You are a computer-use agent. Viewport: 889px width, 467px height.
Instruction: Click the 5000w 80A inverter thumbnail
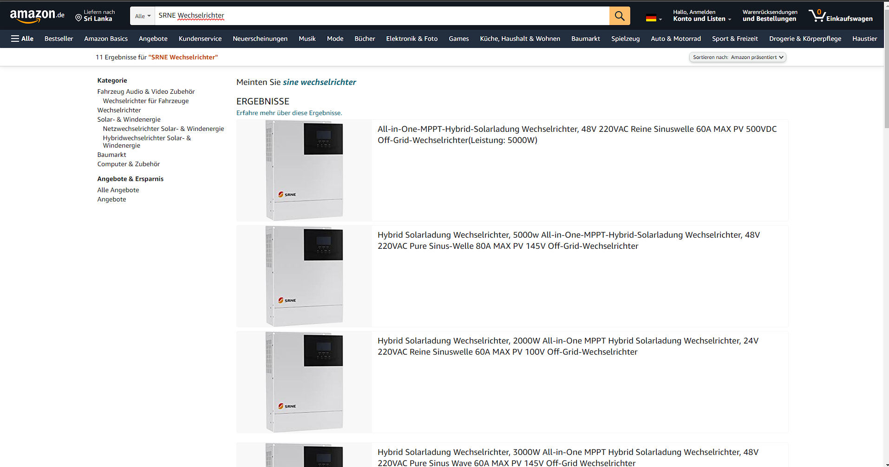click(304, 276)
